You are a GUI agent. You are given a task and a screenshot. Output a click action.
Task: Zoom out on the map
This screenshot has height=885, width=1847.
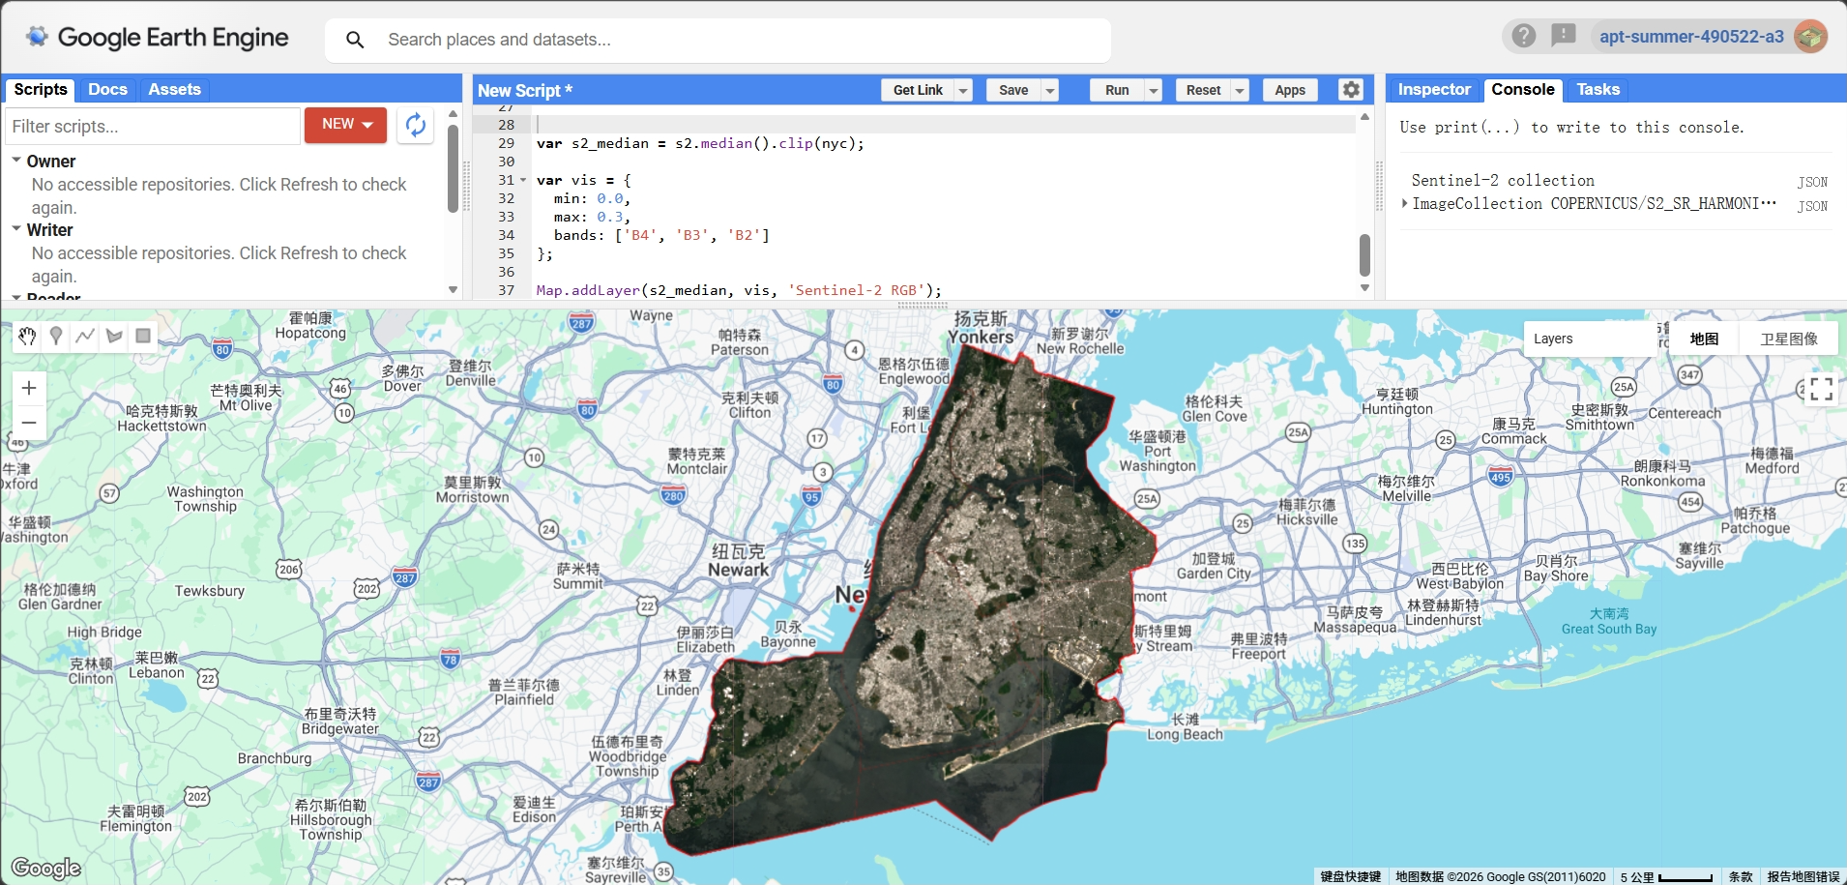click(x=29, y=423)
